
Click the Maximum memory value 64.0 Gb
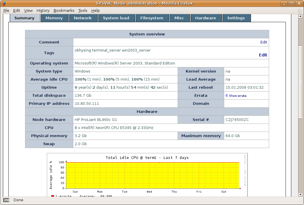point(233,136)
